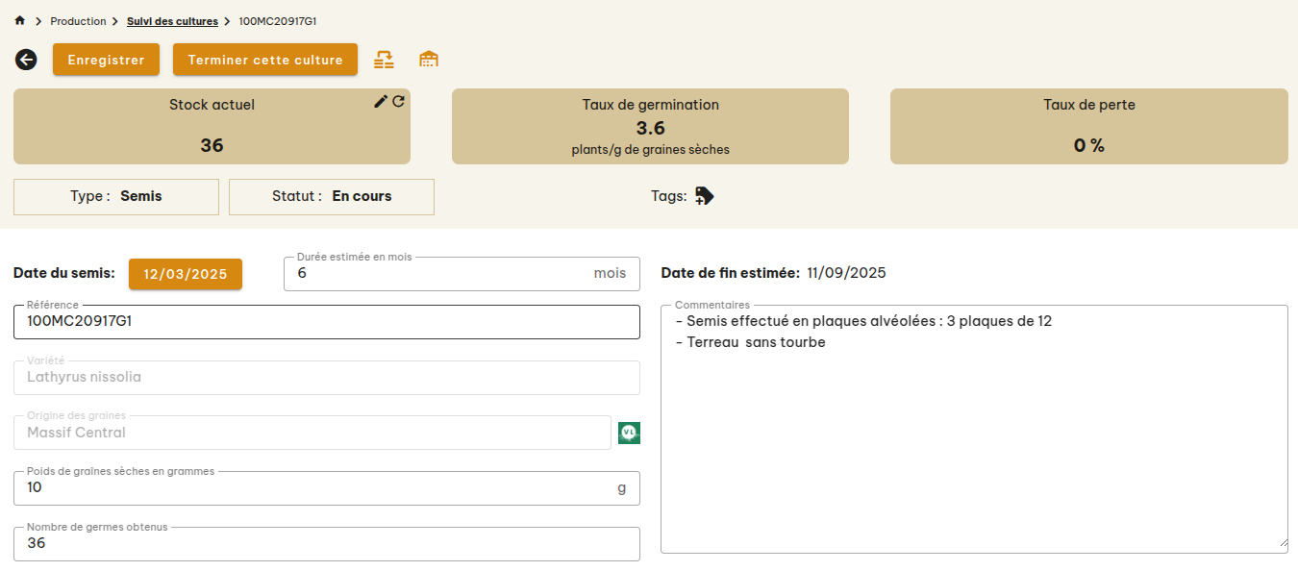Click the green icon beside Origine des graines
1298x571 pixels.
(x=629, y=433)
